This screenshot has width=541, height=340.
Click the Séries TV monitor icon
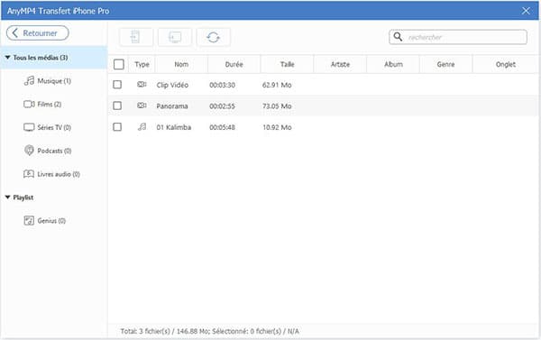(x=29, y=127)
